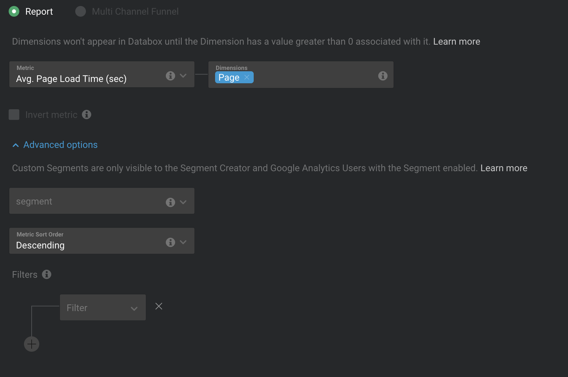The height and width of the screenshot is (377, 568).
Task: Open the Metric Sort Order info icon
Action: point(170,242)
